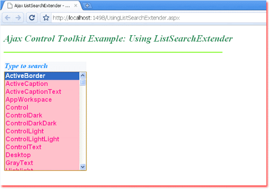The image size is (272, 189).
Task: Reload the page with the refresh icon
Action: [x=32, y=18]
